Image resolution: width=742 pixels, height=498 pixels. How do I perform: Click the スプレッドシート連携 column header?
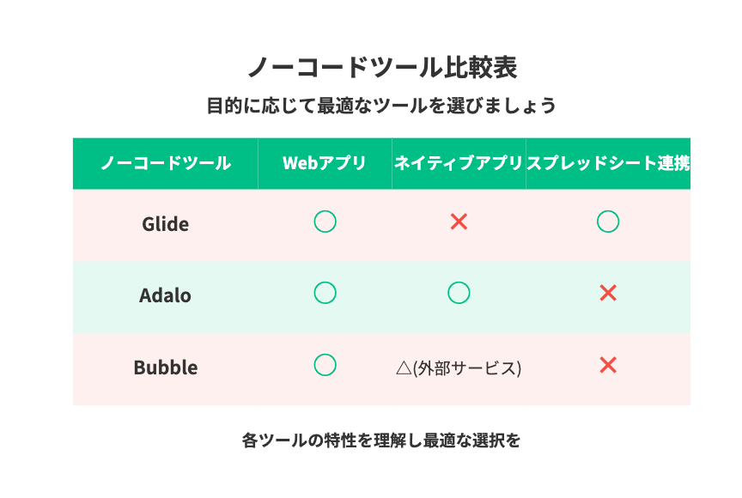[x=608, y=163]
